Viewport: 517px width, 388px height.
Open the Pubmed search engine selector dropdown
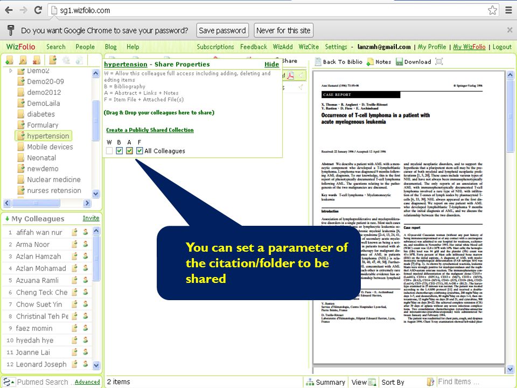pos(9,382)
